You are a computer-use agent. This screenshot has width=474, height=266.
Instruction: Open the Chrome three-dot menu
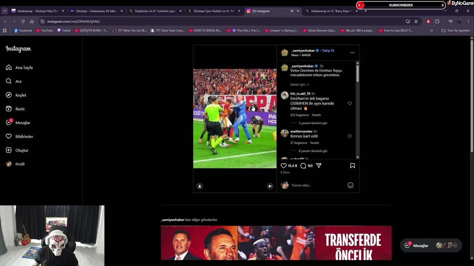pos(468,21)
